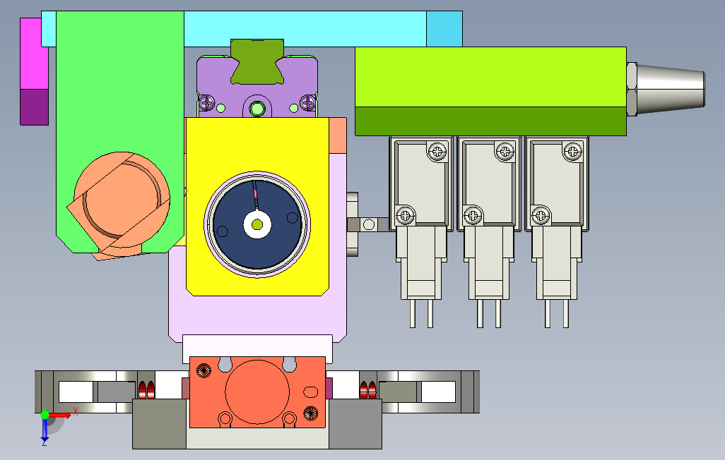Select the light cyan horizontal top bar
This screenshot has height=460, width=725.
tap(305, 29)
